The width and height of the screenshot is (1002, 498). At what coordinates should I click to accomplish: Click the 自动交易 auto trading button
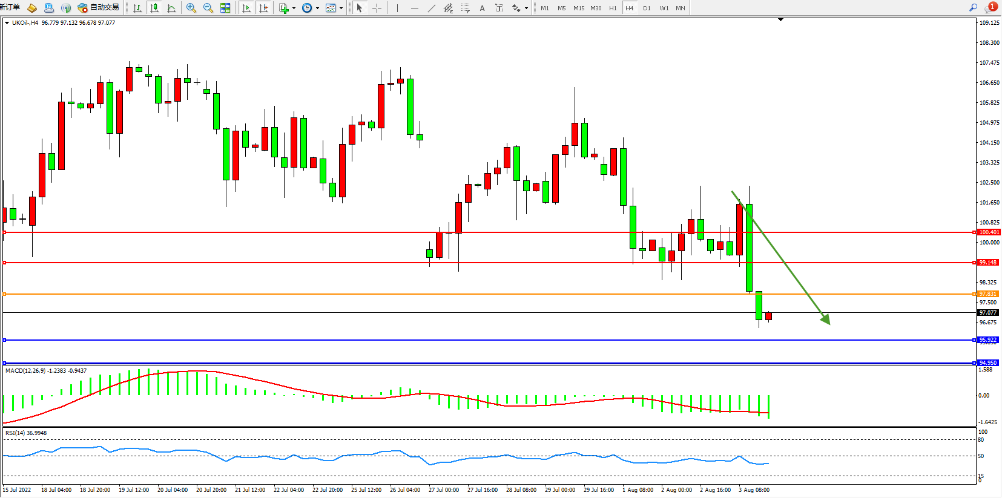click(x=98, y=8)
